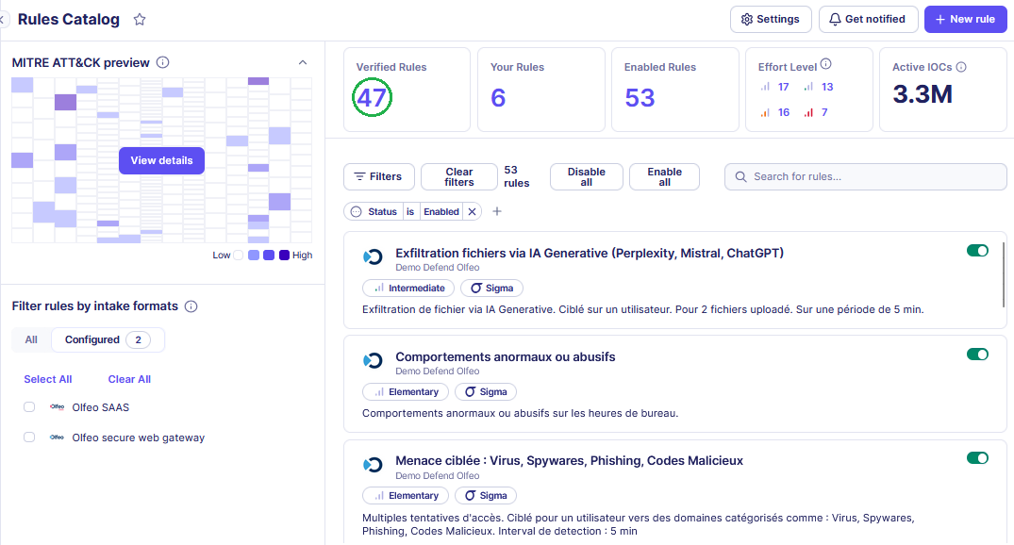Image resolution: width=1014 pixels, height=545 pixels.
Task: Click the info icon next to Effort Level
Action: 826,65
